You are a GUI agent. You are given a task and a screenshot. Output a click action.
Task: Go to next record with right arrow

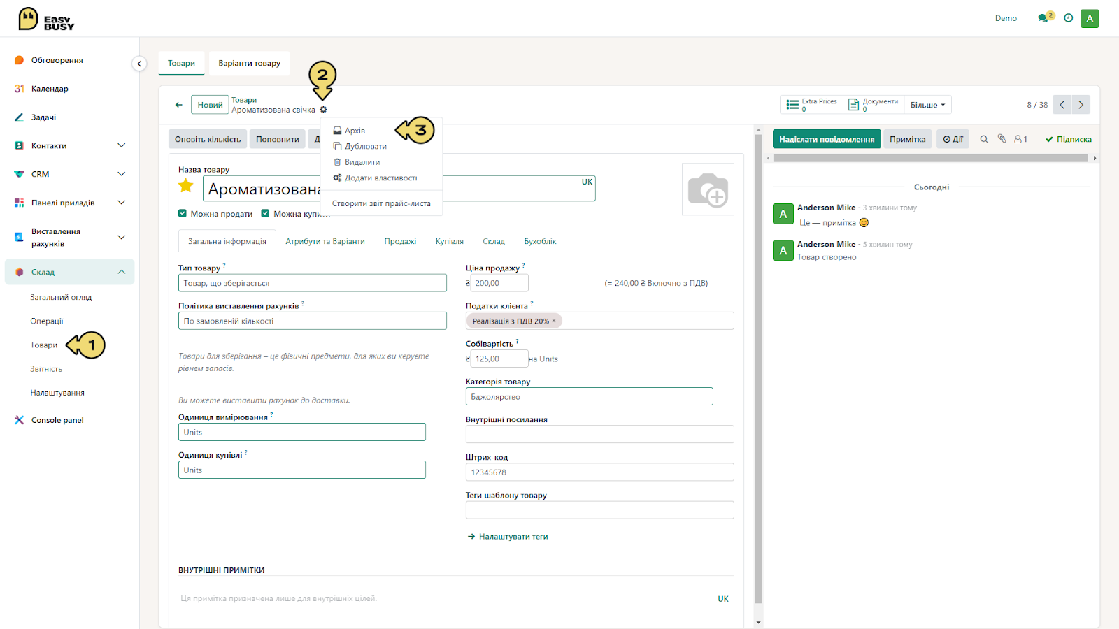[x=1081, y=105]
